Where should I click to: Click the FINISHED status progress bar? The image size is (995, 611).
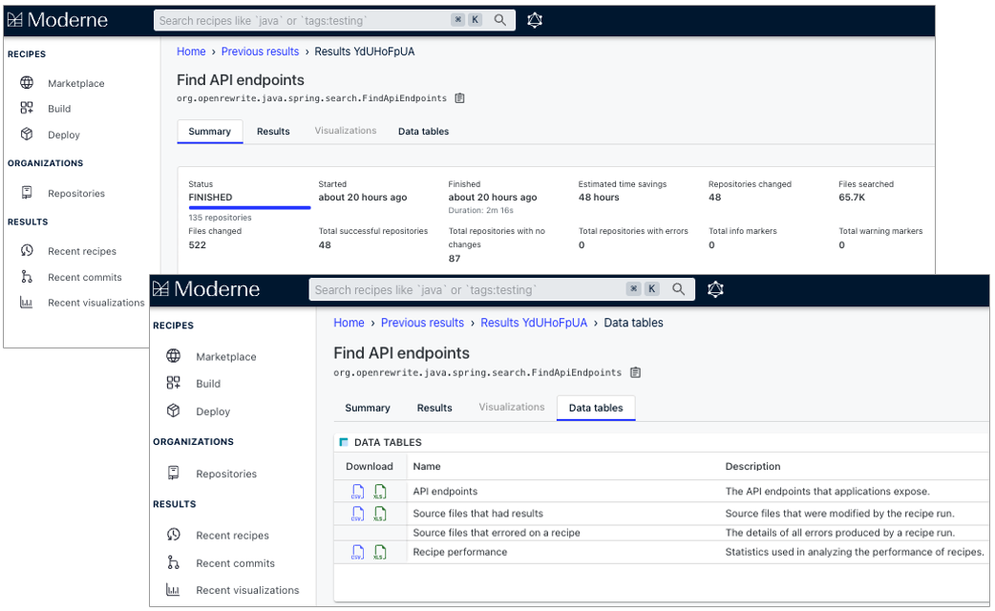248,207
